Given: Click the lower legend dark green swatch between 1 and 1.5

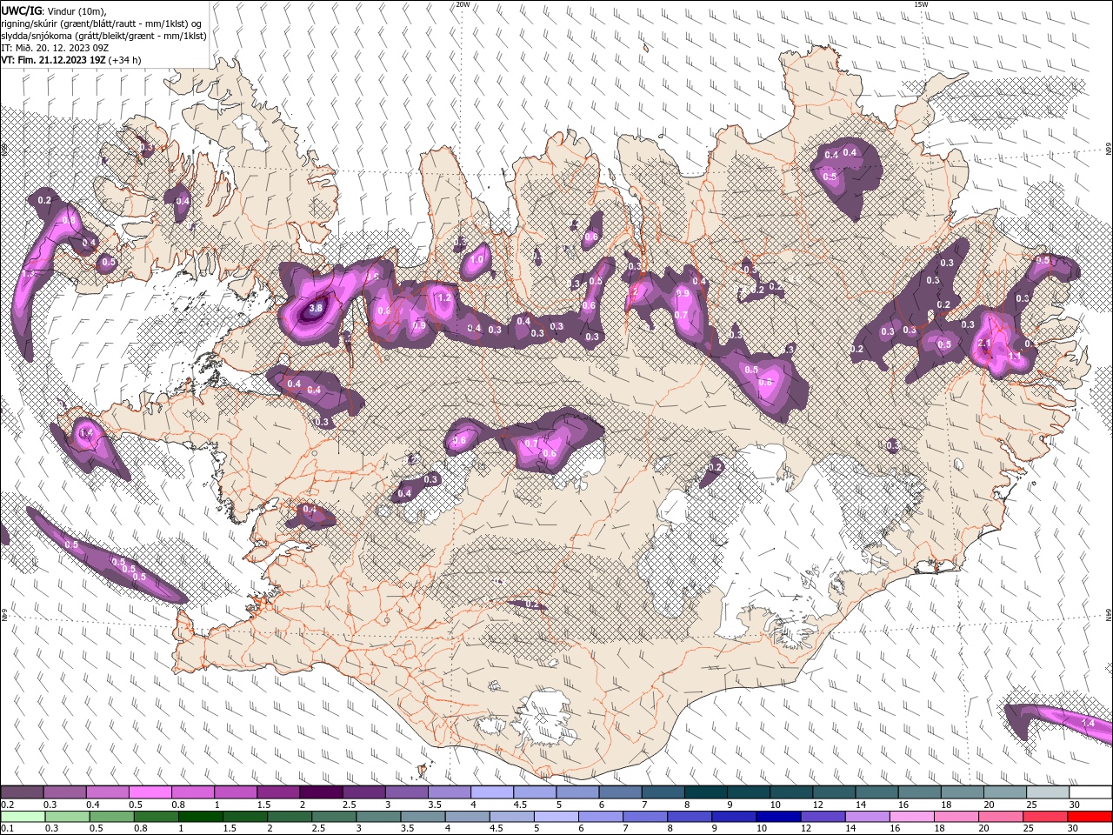Looking at the screenshot, I should point(200,816).
